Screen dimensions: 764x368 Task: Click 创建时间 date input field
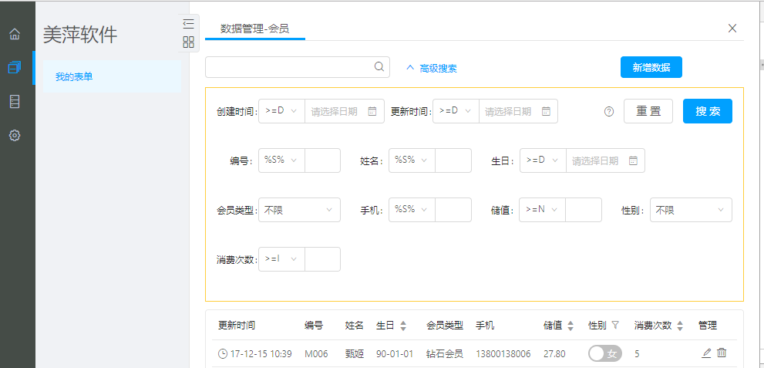pos(344,111)
